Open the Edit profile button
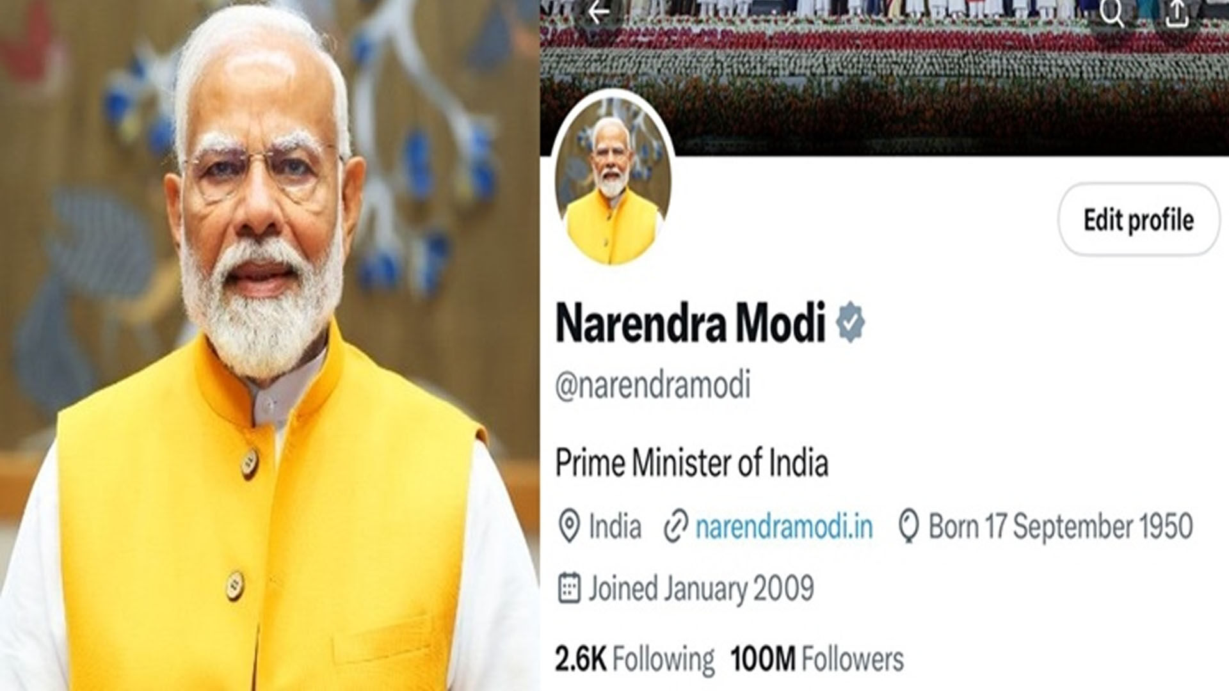The height and width of the screenshot is (691, 1229). (1139, 219)
